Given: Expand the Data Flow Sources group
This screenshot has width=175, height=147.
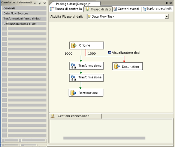Looking at the screenshot, I should (24, 13).
